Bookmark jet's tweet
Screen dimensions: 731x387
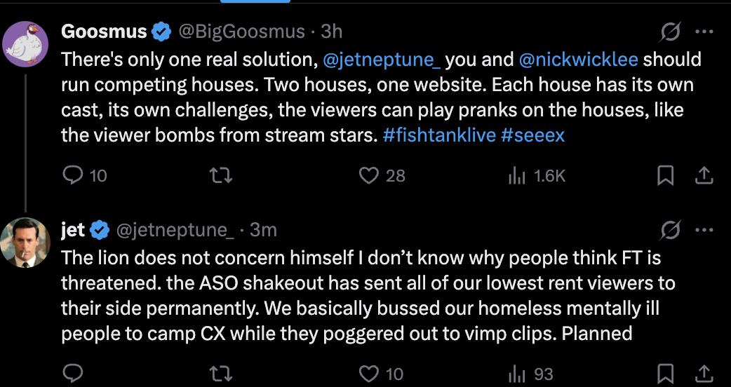[665, 374]
